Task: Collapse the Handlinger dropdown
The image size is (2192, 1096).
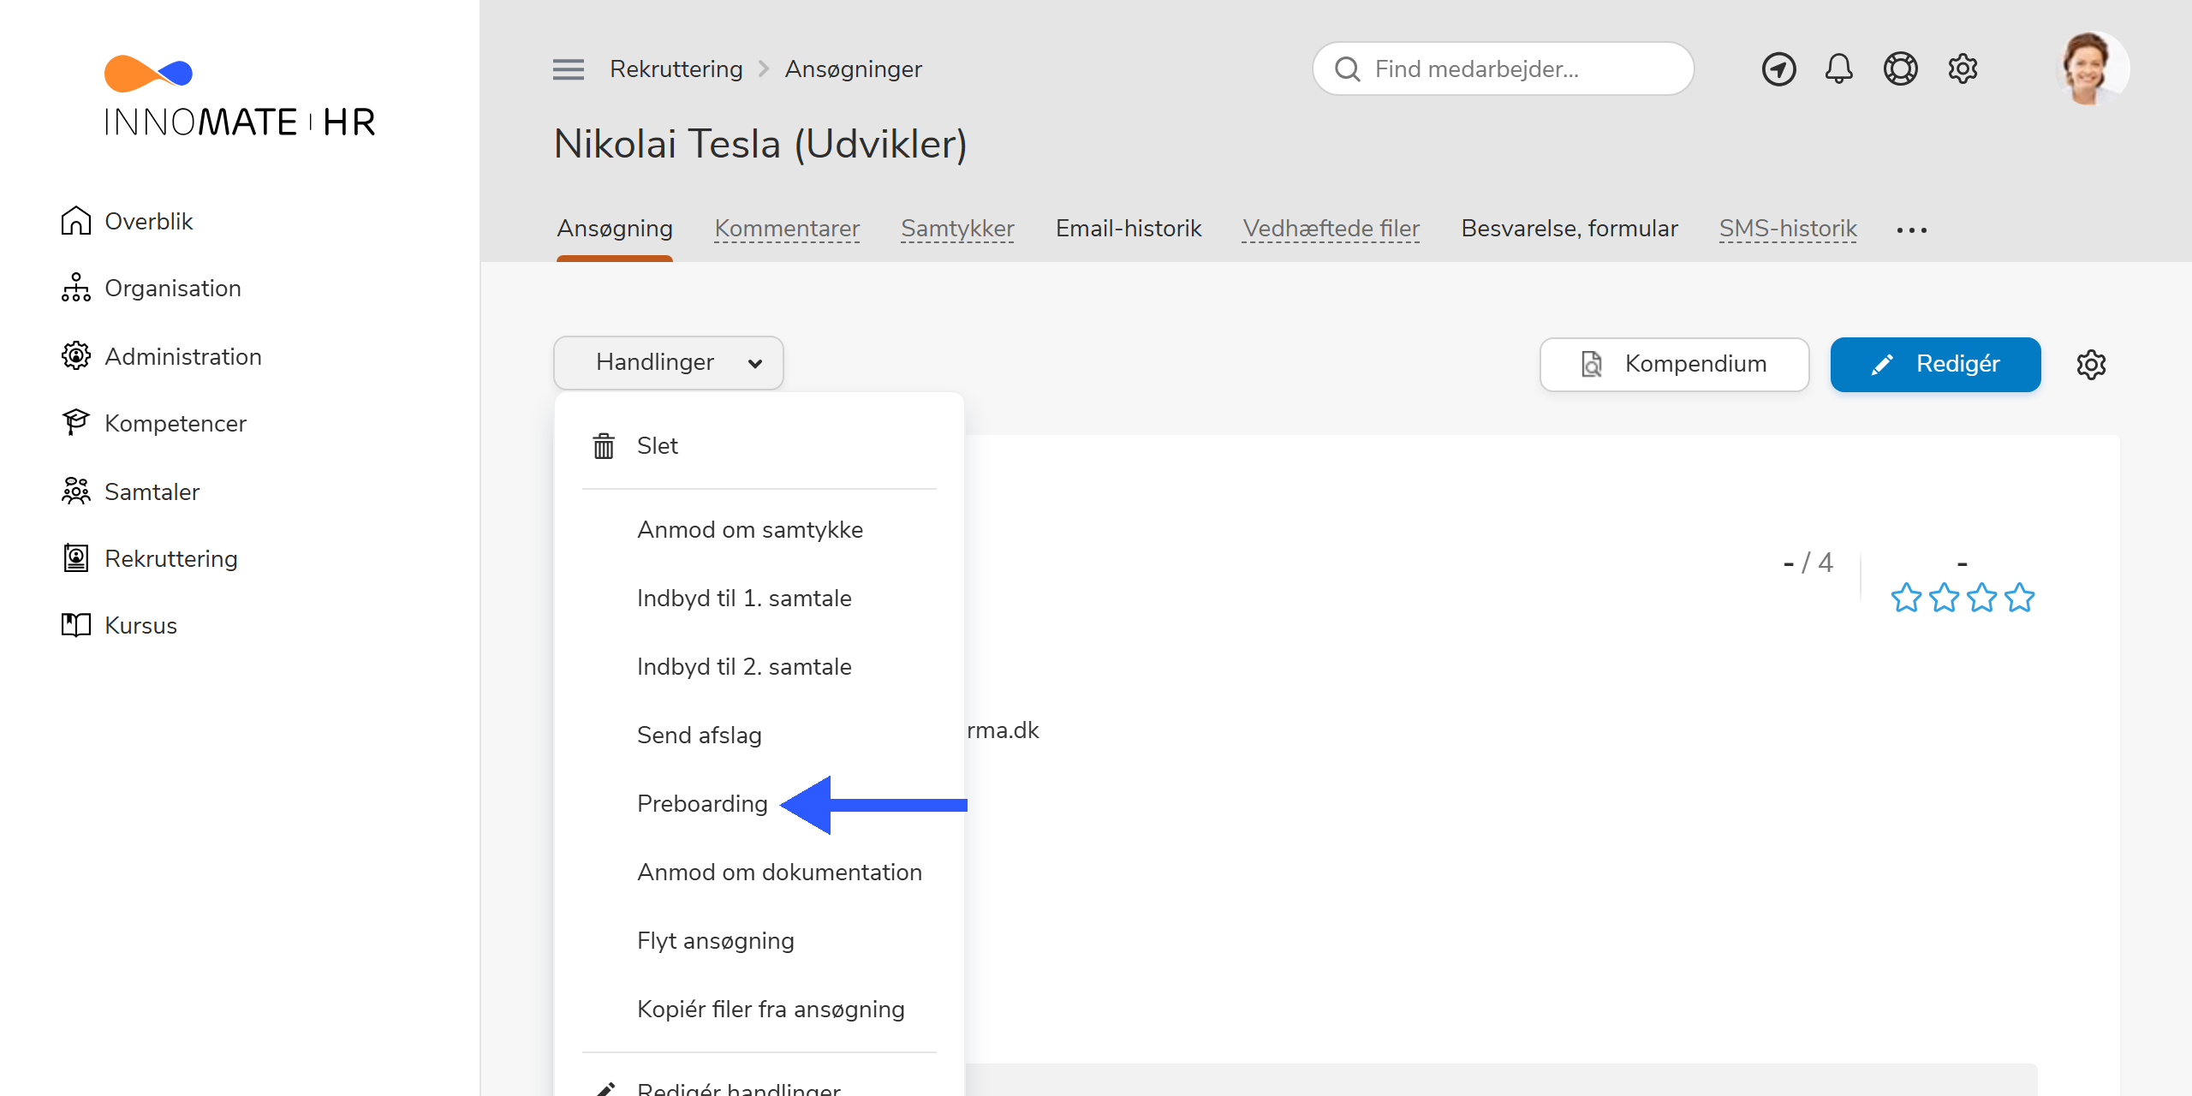Action: [x=668, y=363]
